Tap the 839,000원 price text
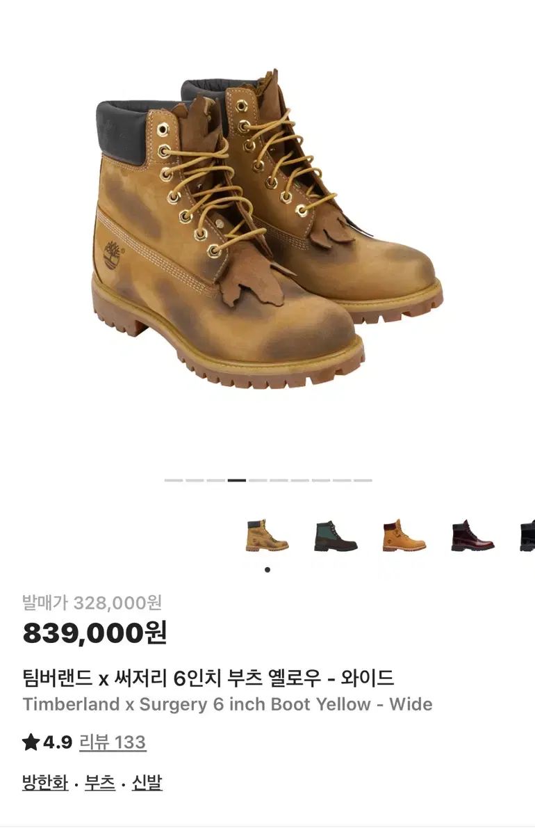This screenshot has height=835, width=535. (94, 633)
